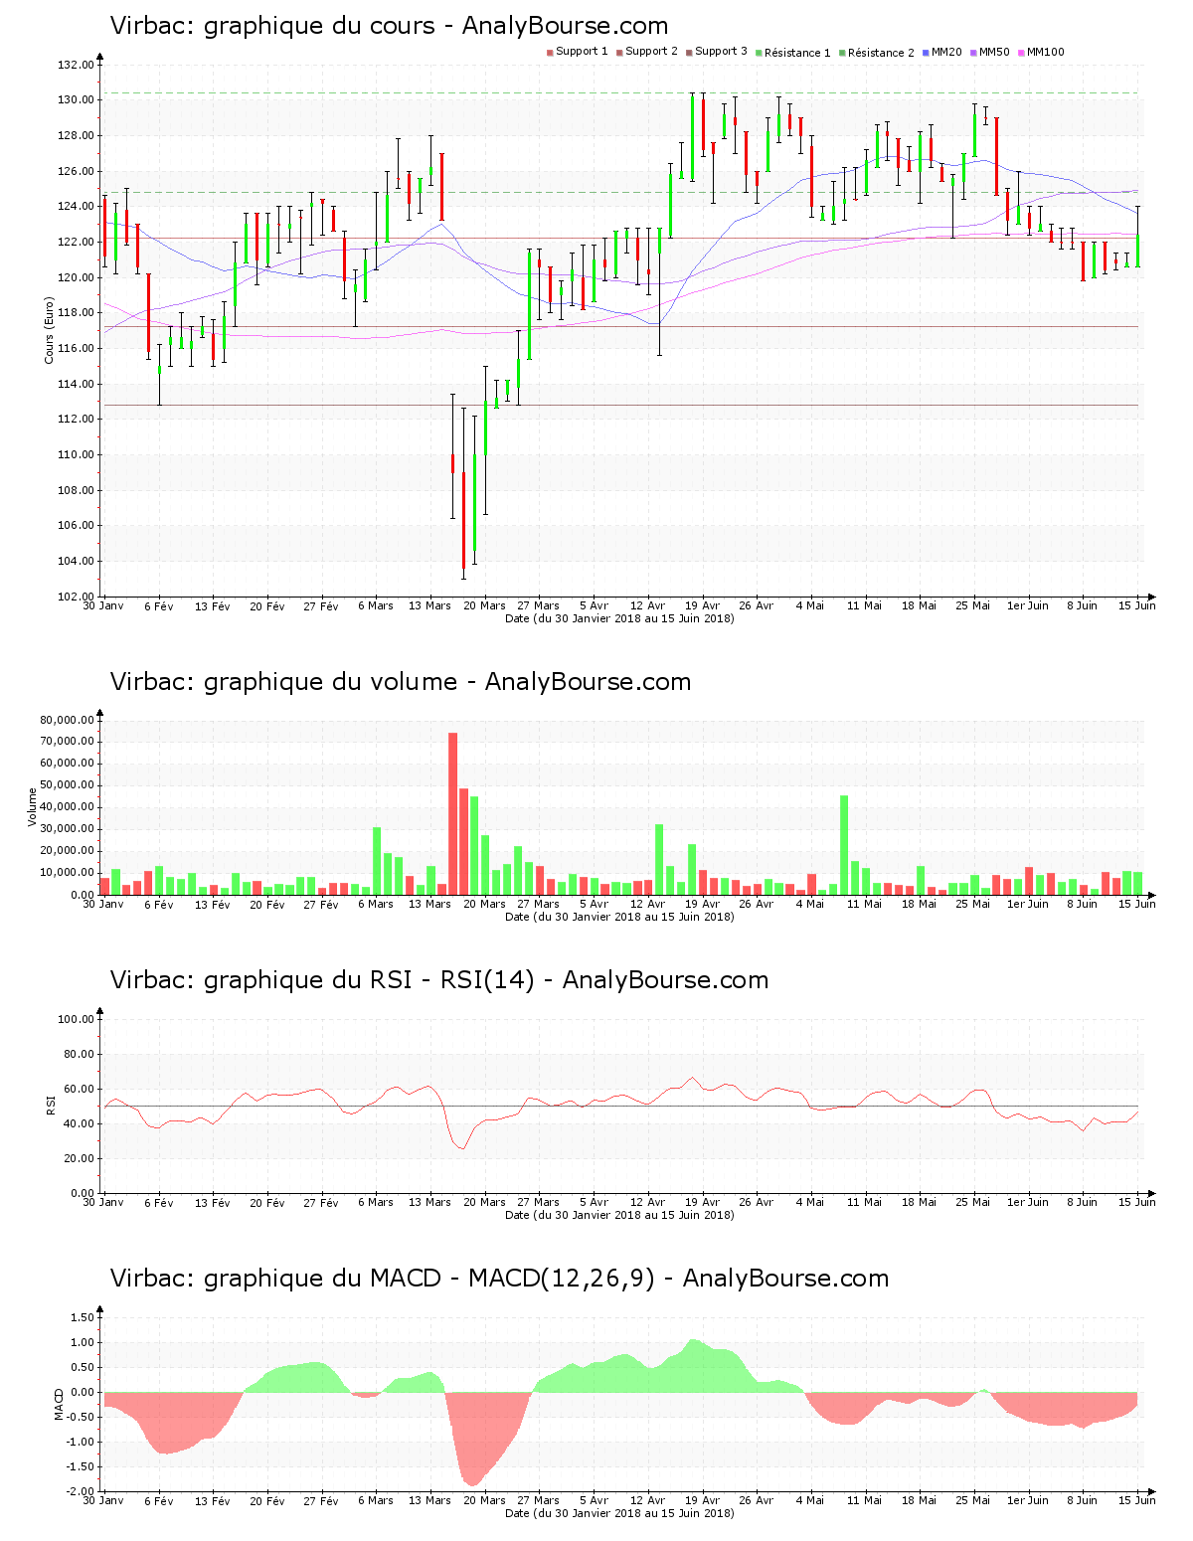Image resolution: width=1193 pixels, height=1541 pixels.
Task: Click the 102.00 value on price axis
Action: [x=76, y=597]
